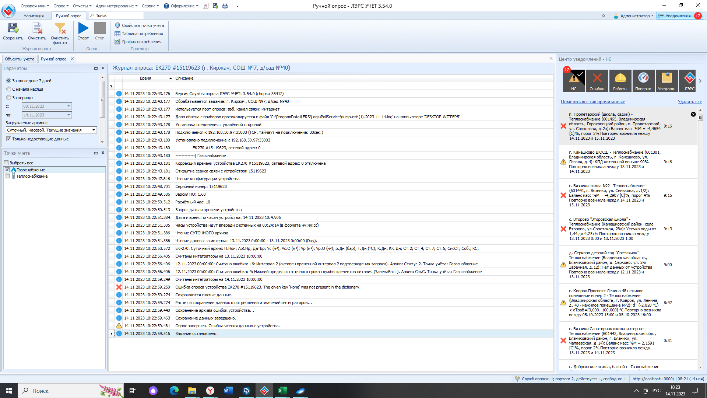Select the С начала месяца radio button
This screenshot has height=398, width=707.
(9, 89)
